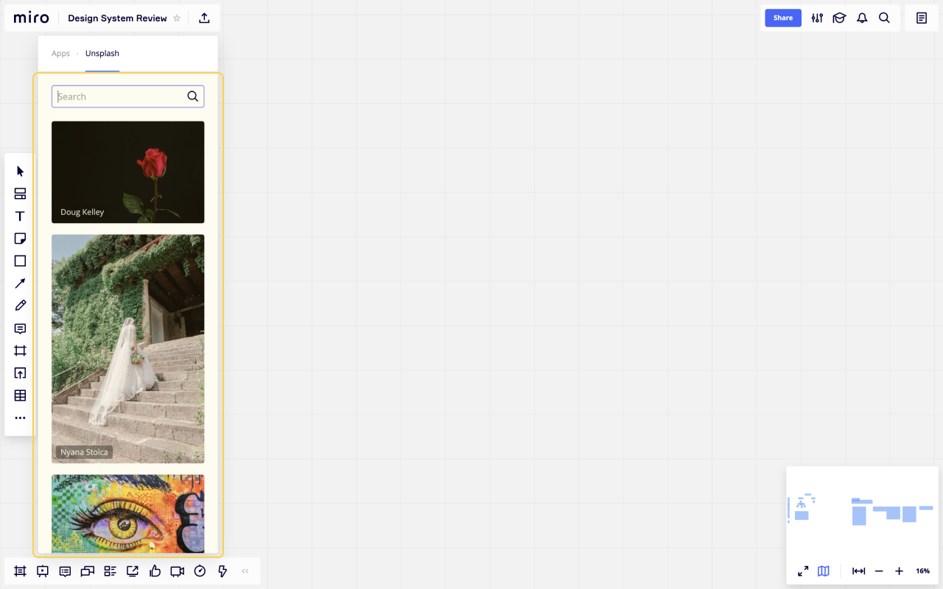Open comments list in bottom toolbar
The image size is (943, 589).
65,571
